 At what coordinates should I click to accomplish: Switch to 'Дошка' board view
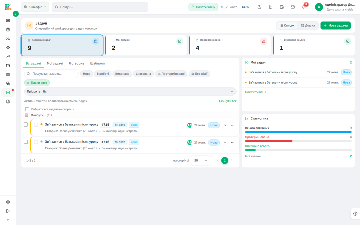pos(308,25)
